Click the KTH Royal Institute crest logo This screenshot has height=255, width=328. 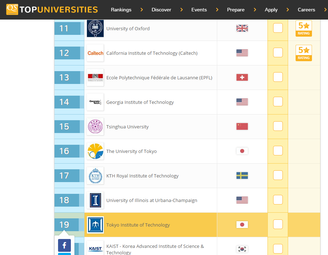[95, 176]
